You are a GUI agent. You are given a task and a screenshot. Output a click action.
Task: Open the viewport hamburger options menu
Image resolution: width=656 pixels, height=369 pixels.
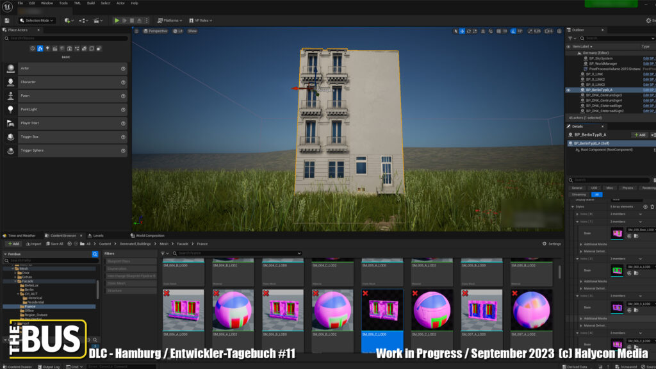(136, 31)
